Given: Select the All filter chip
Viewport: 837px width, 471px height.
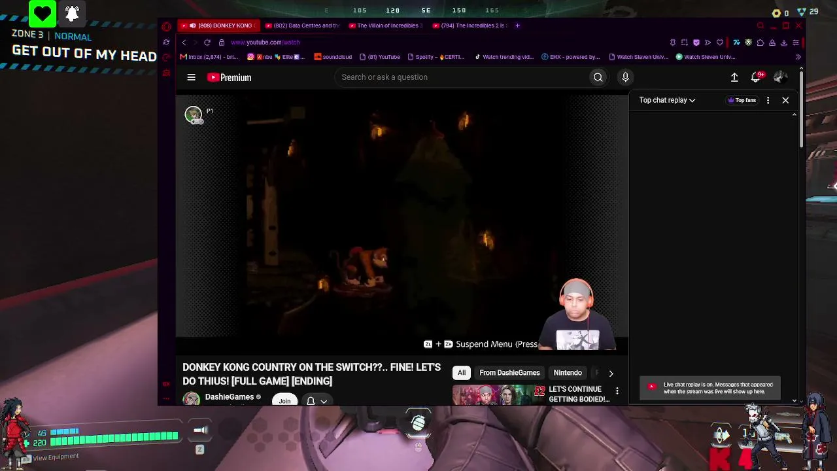Looking at the screenshot, I should [462, 373].
